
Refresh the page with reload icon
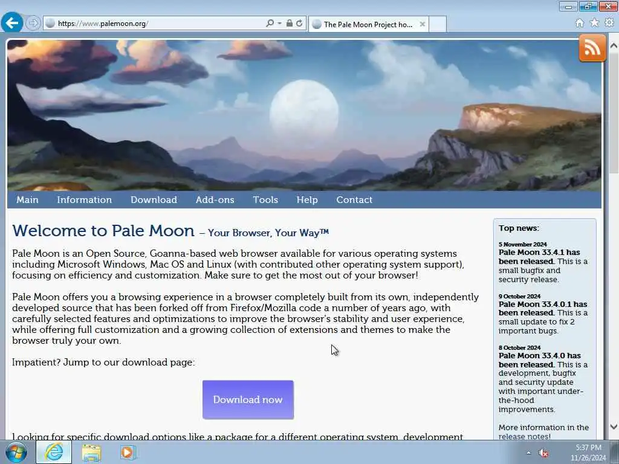click(x=300, y=24)
